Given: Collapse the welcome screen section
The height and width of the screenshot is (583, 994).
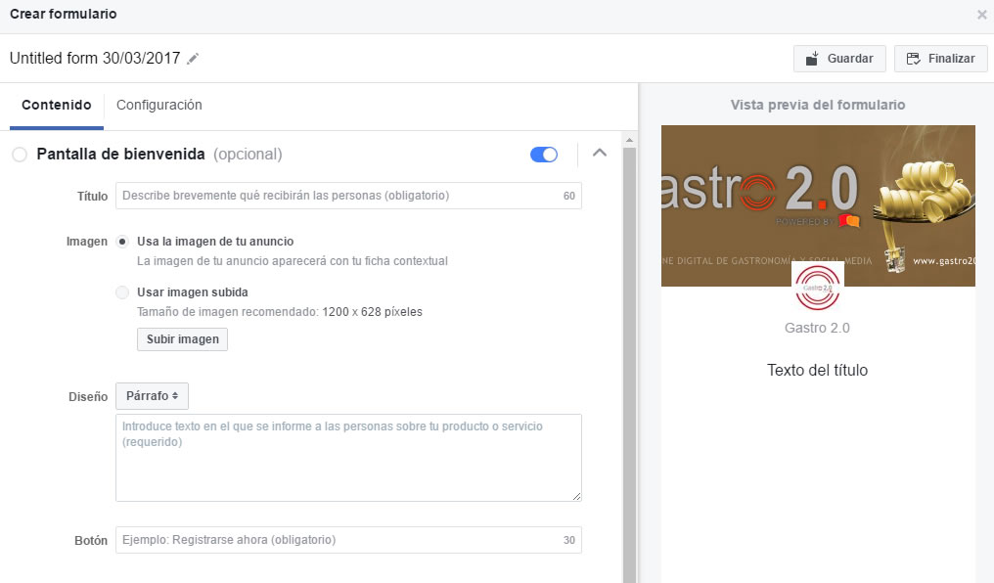Looking at the screenshot, I should pos(600,154).
